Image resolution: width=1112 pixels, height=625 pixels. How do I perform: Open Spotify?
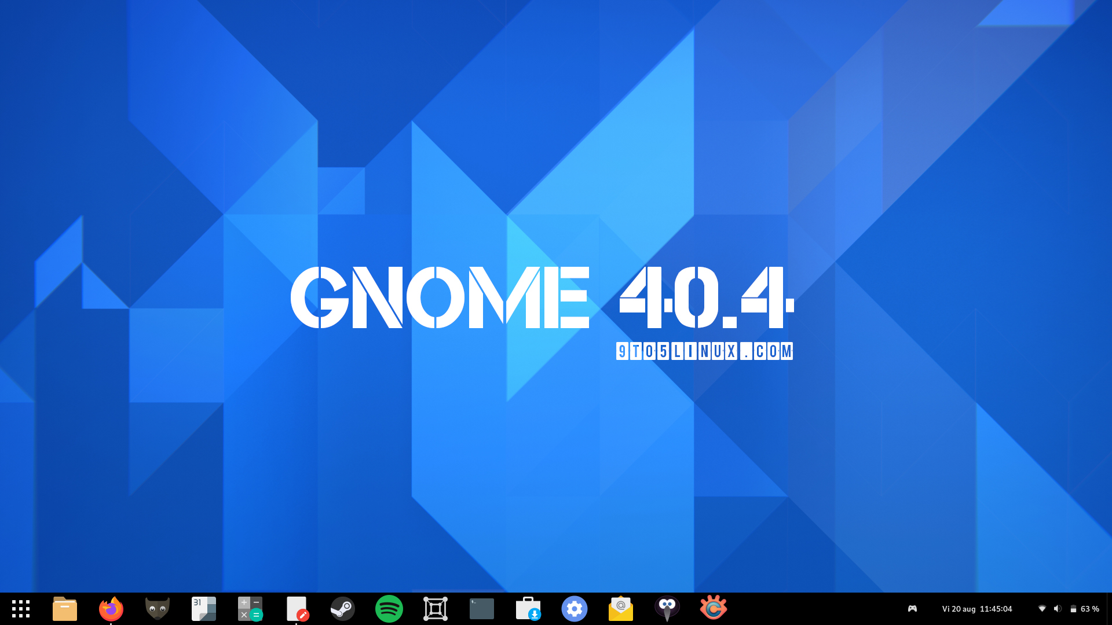click(x=389, y=609)
